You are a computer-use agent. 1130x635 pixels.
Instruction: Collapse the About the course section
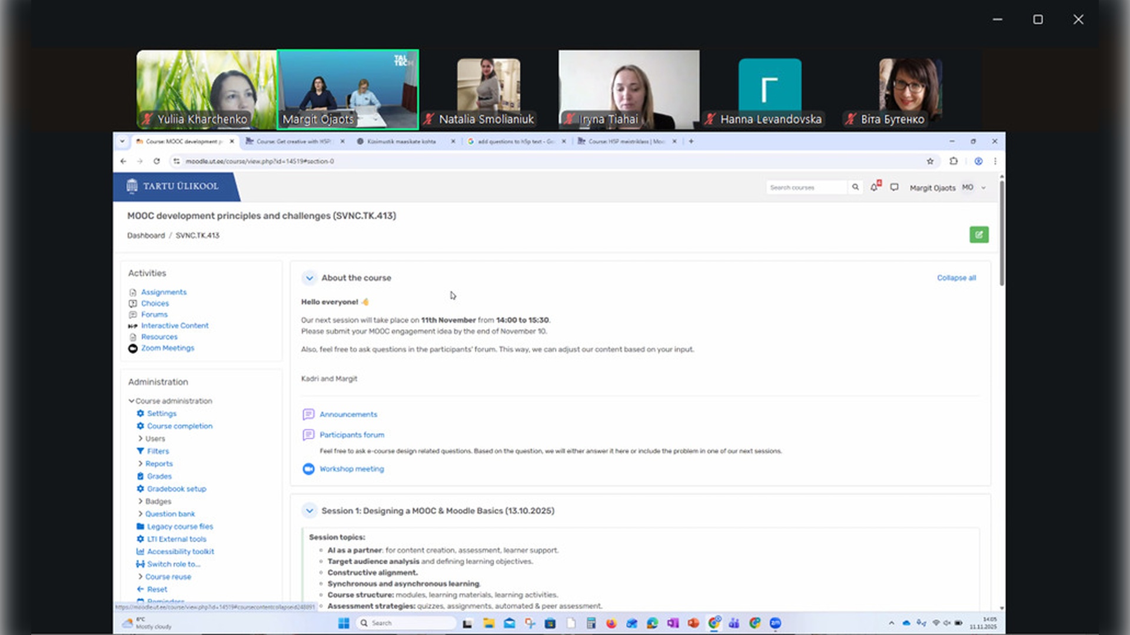309,278
